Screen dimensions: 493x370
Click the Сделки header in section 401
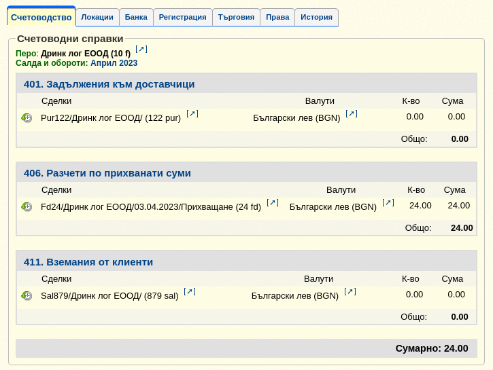[56, 101]
